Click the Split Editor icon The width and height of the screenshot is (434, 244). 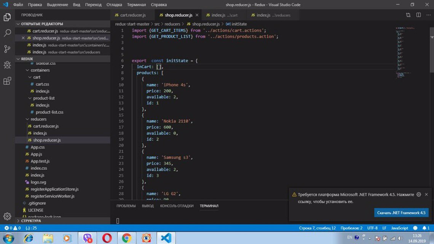click(x=418, y=15)
